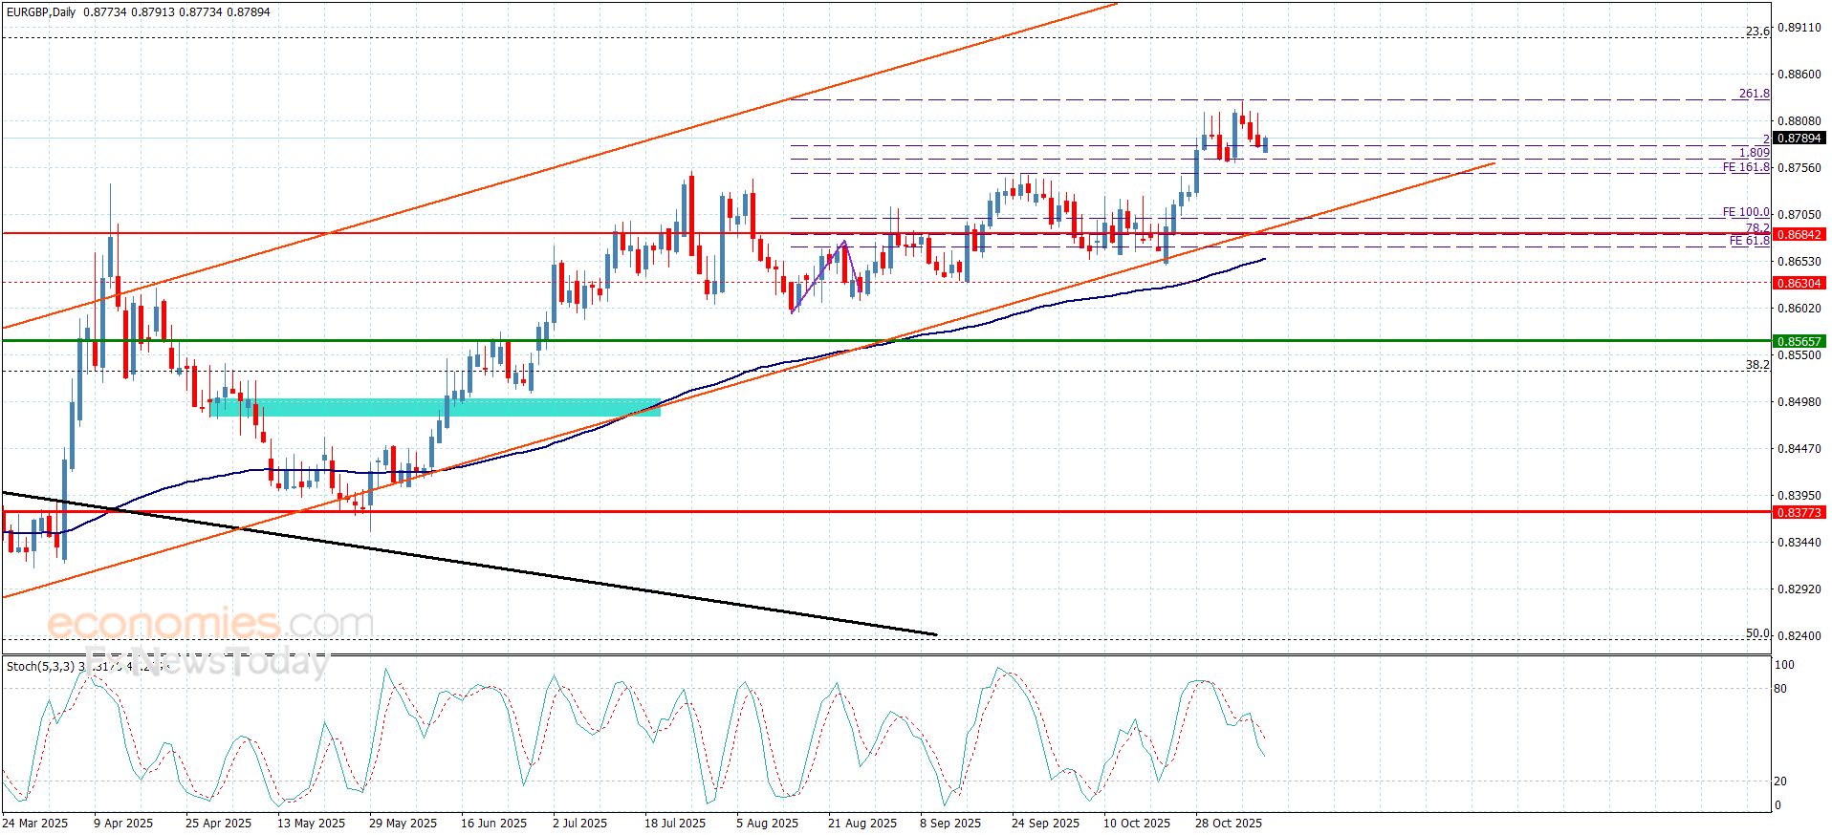Viewport: 1832px width, 835px height.
Task: Click the 24 Mar 2025 date label
Action: (35, 824)
